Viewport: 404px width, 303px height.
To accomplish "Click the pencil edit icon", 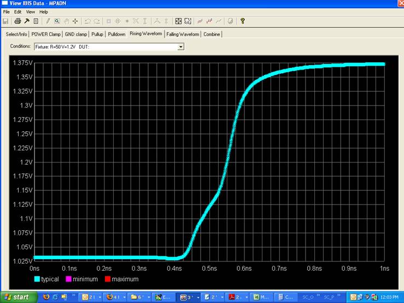I will [48, 21].
